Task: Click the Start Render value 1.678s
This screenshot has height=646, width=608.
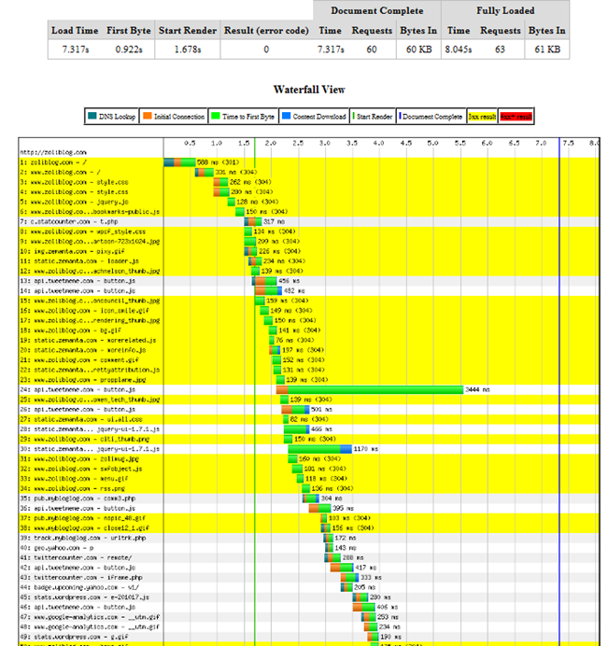Action: click(188, 49)
